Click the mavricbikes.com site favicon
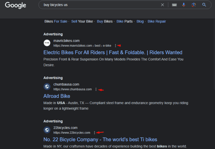Image resolution: width=215 pixels, height=149 pixels. (47, 43)
